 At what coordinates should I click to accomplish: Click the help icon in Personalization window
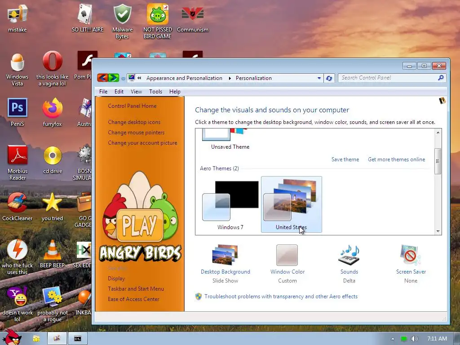(442, 101)
